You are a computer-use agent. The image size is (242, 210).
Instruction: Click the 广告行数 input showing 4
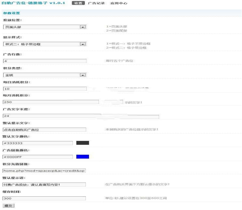44,61
